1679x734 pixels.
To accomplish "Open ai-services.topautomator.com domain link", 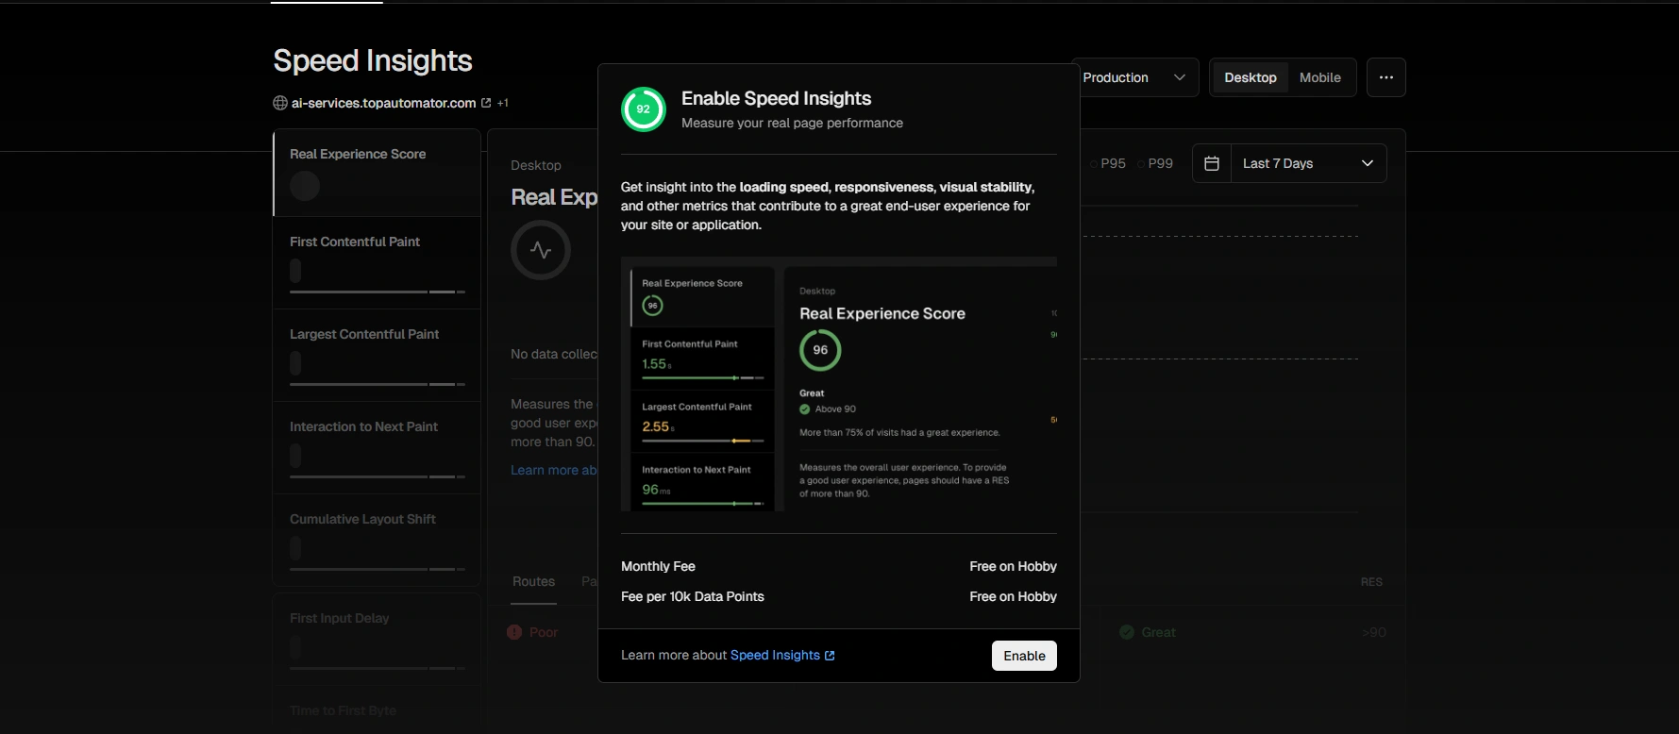I will (x=383, y=103).
